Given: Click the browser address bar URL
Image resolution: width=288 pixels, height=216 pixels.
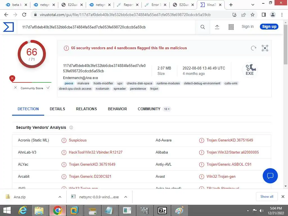Looking at the screenshot, I should coord(125,15).
